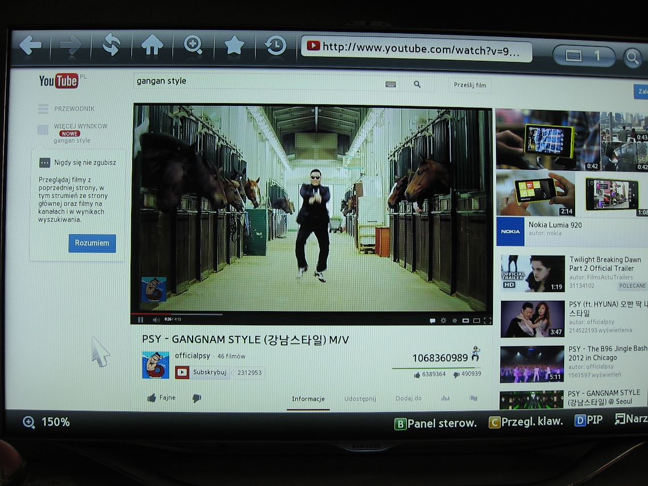Image resolution: width=648 pixels, height=486 pixels.
Task: Click the YouTube logo
Action: 58,81
